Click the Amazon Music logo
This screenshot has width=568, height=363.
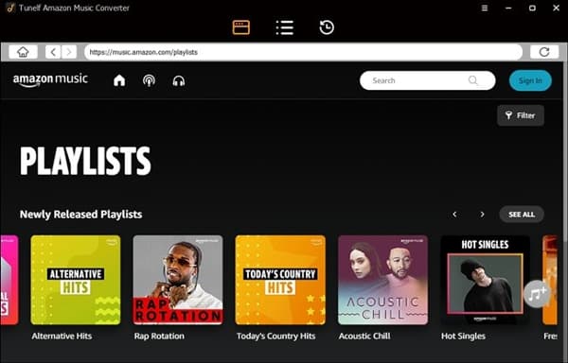(50, 80)
